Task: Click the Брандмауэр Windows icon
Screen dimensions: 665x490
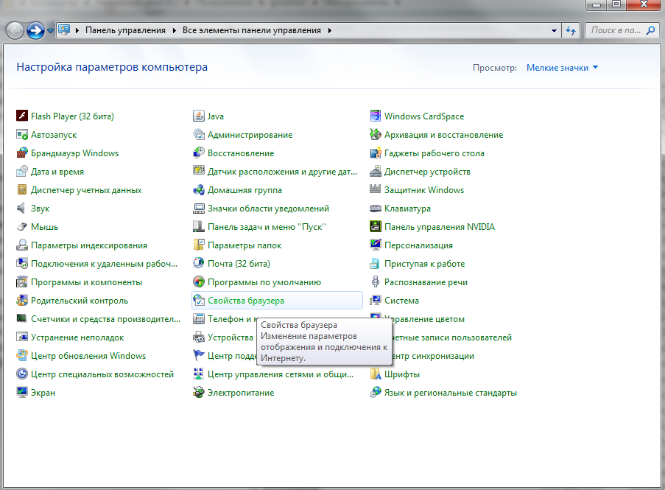Action: click(21, 153)
